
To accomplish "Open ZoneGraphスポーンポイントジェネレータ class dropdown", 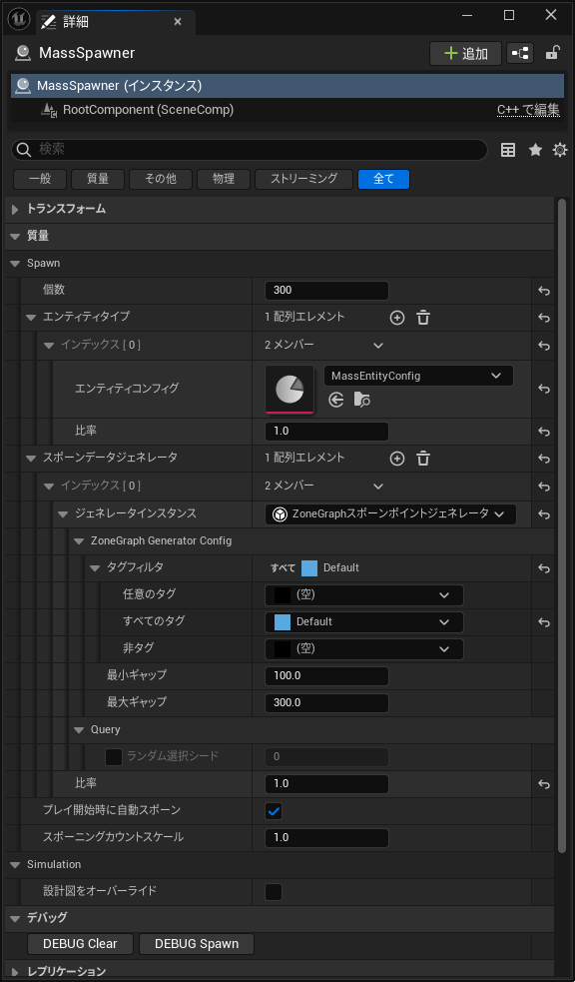I will point(390,514).
